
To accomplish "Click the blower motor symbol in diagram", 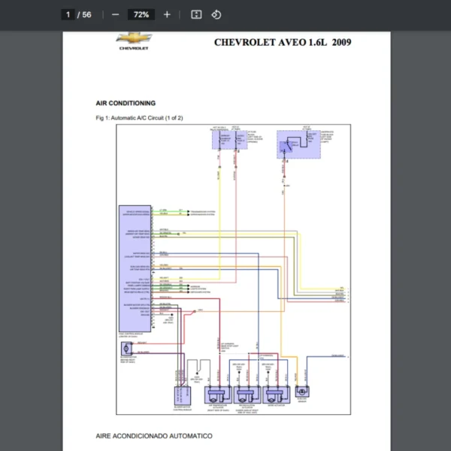I will click(126, 349).
